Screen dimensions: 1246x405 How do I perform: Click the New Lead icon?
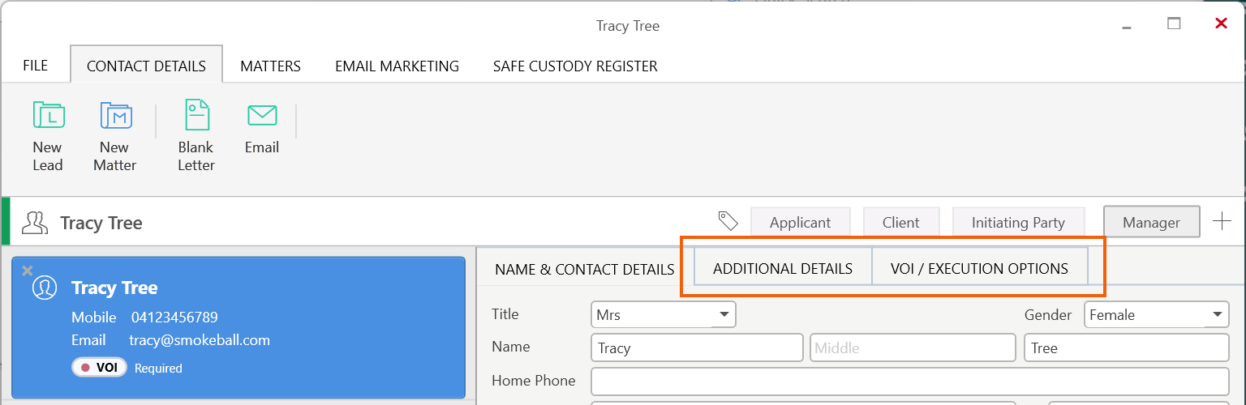(48, 115)
